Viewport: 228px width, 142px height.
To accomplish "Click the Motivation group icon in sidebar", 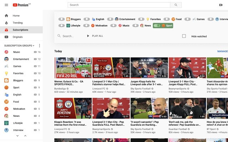I will click(x=6, y=109).
